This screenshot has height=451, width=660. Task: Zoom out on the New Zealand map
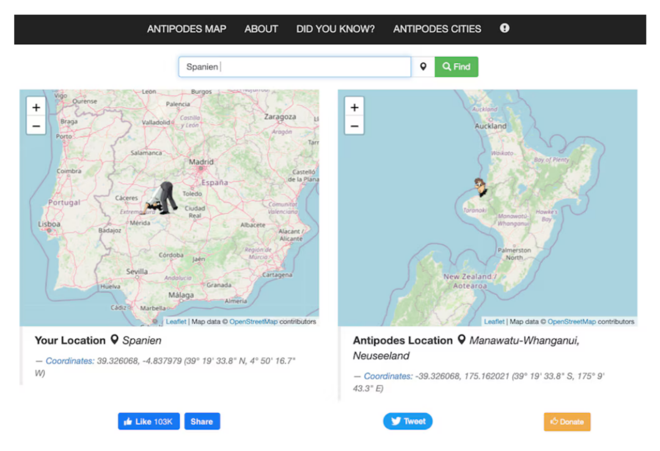point(354,126)
